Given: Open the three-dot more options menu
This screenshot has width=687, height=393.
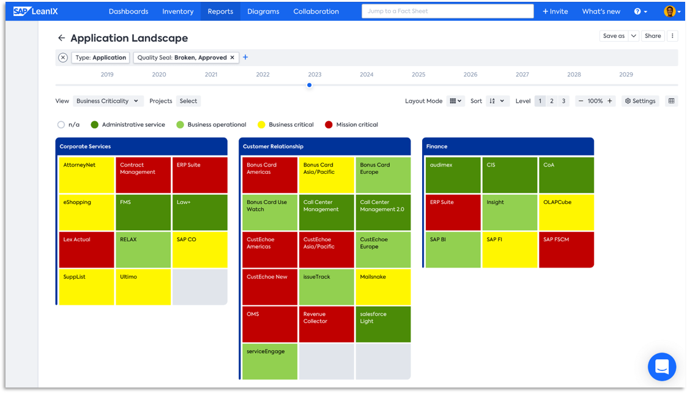Looking at the screenshot, I should (672, 36).
